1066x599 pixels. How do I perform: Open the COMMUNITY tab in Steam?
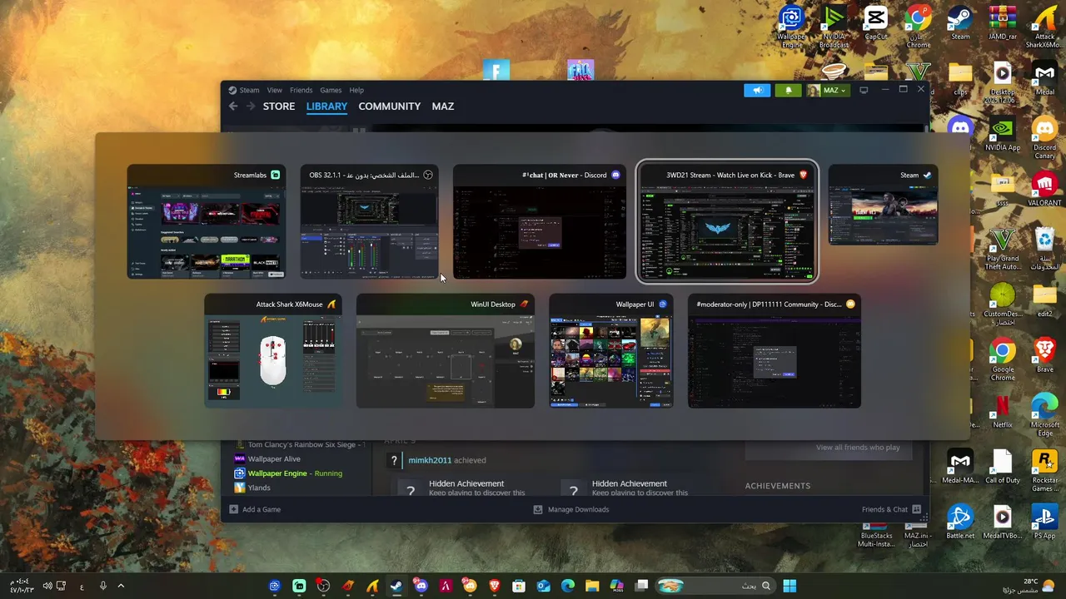(389, 106)
